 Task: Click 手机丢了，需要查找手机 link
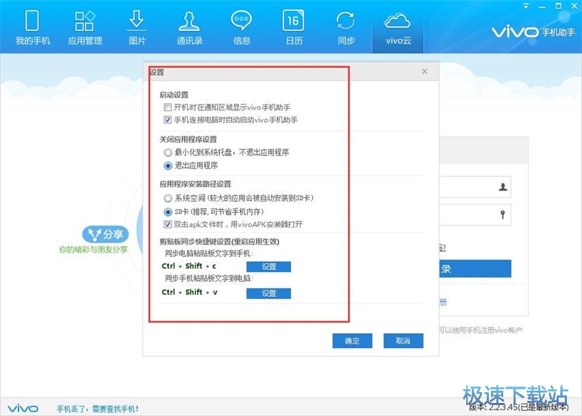tap(98, 409)
